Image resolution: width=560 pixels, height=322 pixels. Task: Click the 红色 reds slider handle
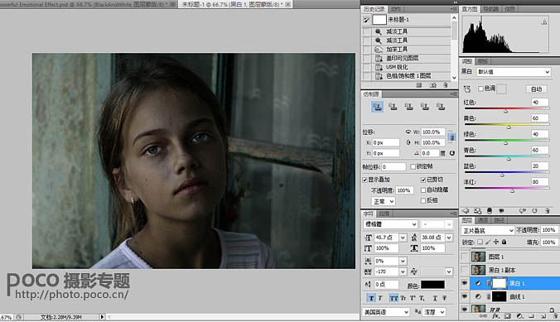point(505,112)
